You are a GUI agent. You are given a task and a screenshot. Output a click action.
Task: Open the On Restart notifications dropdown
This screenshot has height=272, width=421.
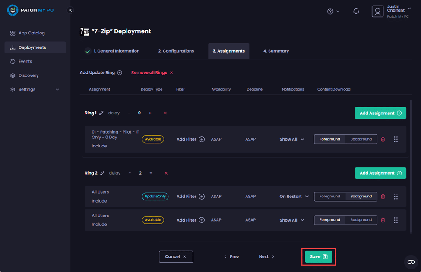(294, 197)
